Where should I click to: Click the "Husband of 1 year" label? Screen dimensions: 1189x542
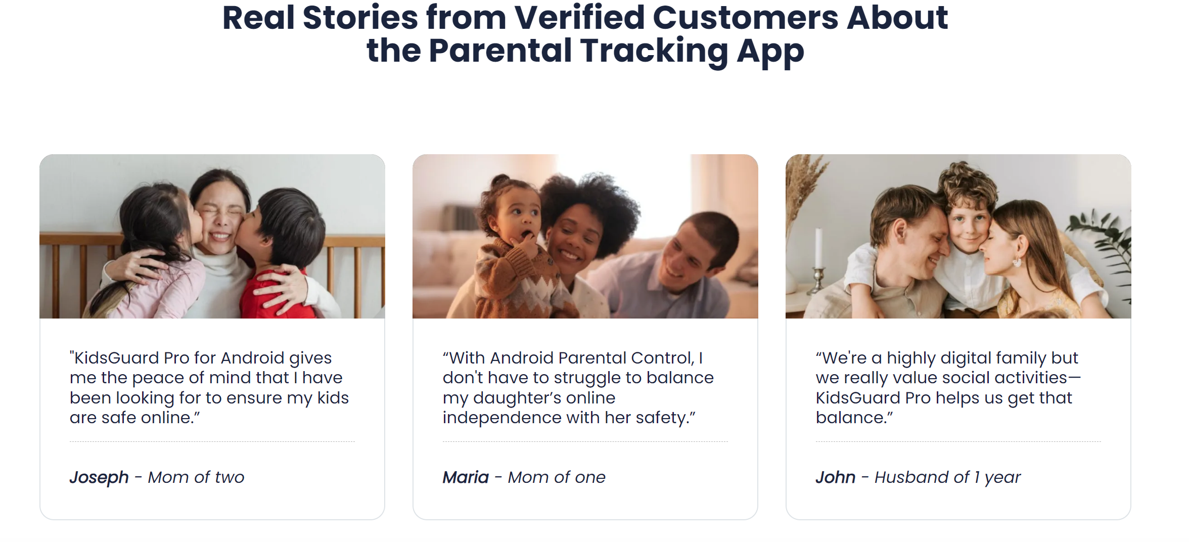coord(948,477)
